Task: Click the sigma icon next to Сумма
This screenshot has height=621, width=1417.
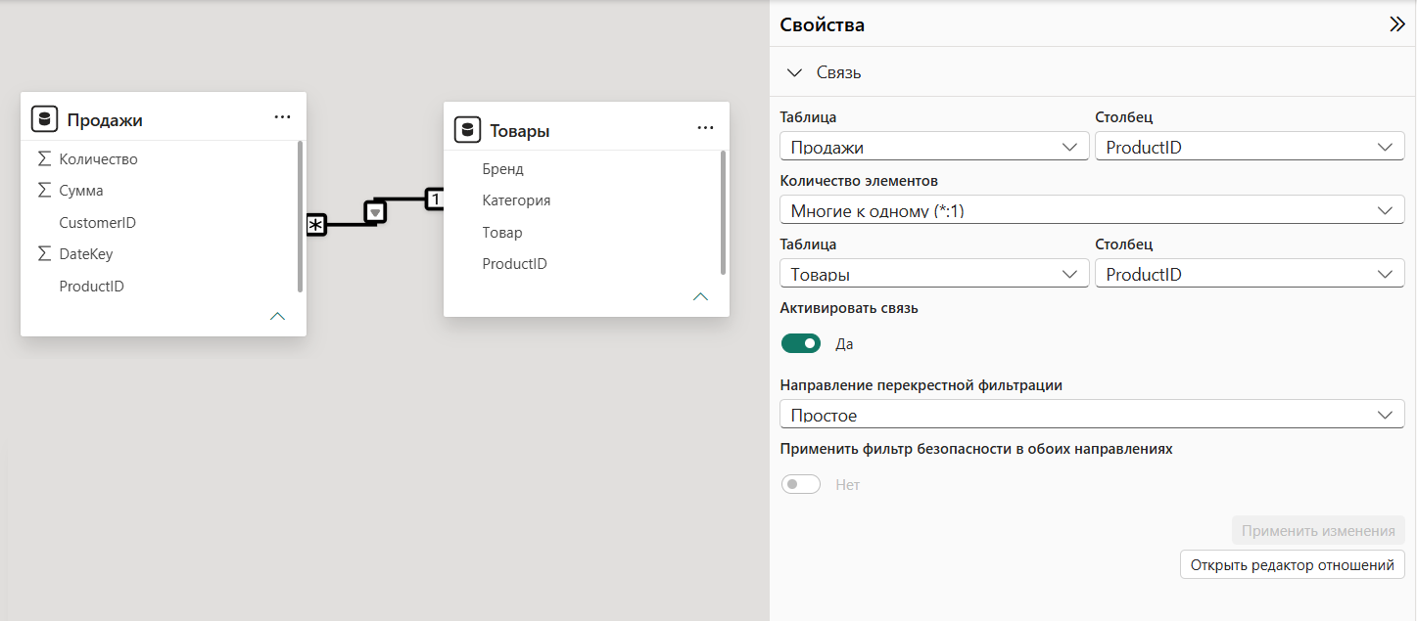Action: pos(44,191)
